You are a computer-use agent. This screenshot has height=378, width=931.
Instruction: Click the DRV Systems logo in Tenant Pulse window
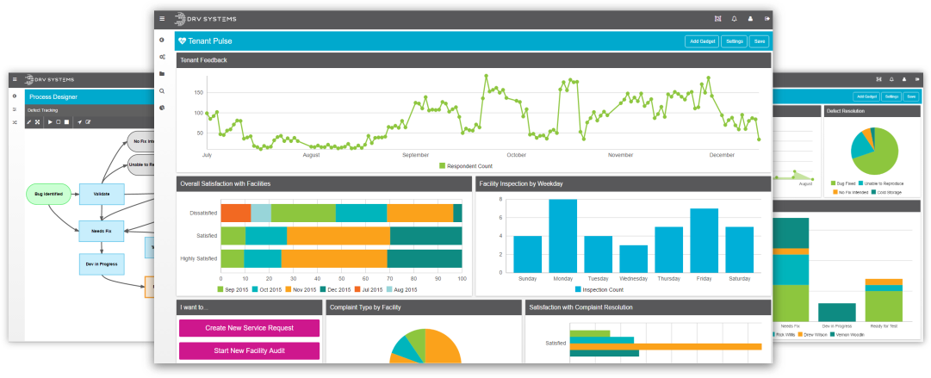tap(206, 19)
